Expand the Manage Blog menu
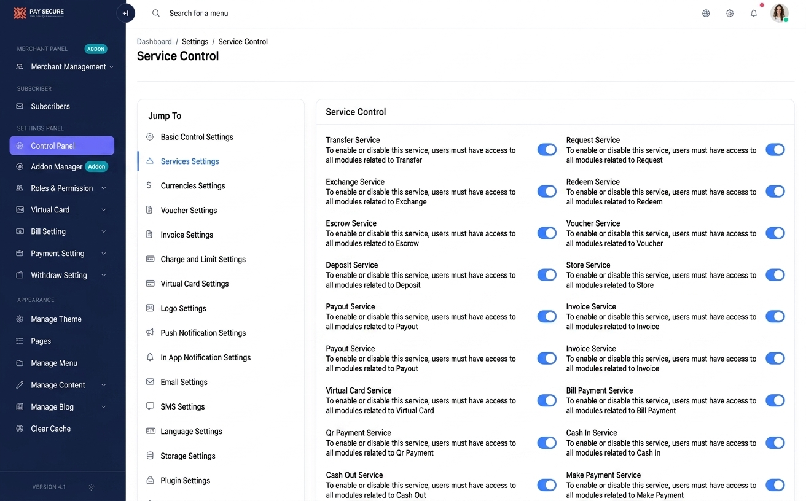The image size is (806, 501). click(61, 406)
